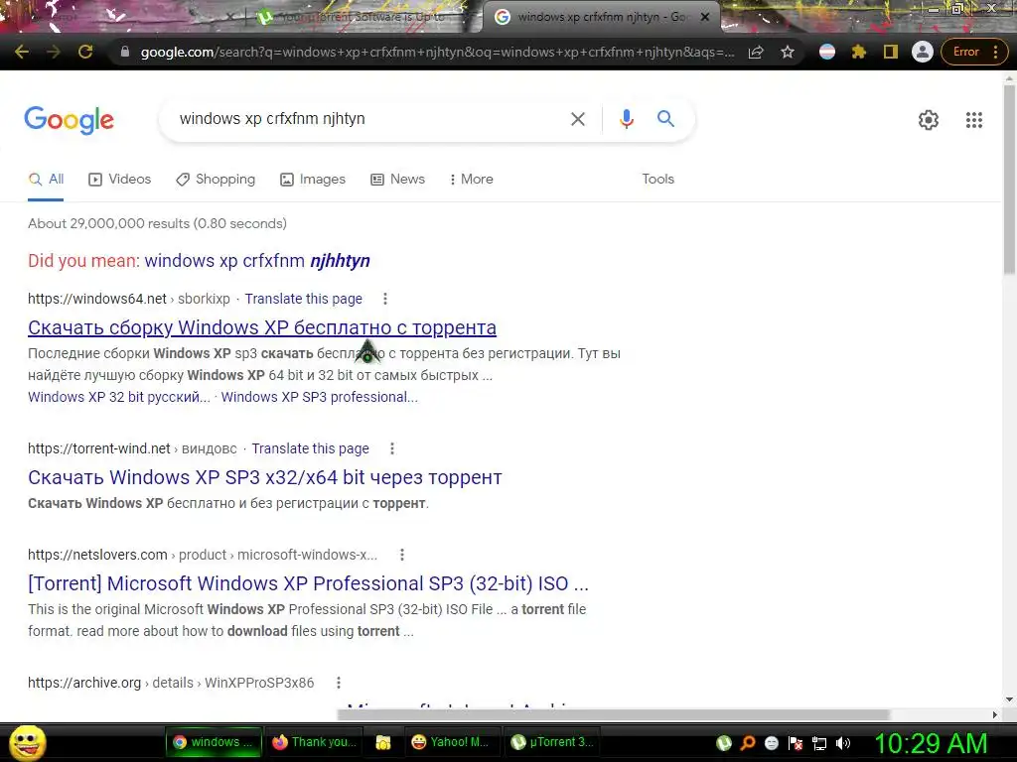Click the browser forward arrow
Viewport: 1017px width, 762px height.
54,52
